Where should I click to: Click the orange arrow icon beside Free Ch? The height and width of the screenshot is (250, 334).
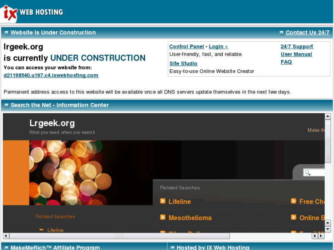[294, 201]
